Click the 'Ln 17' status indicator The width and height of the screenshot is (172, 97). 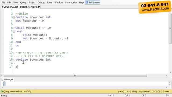[x=111, y=95]
